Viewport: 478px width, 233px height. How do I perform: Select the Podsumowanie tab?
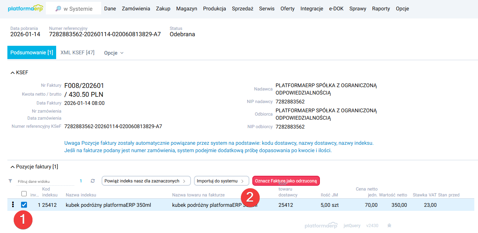click(x=31, y=52)
